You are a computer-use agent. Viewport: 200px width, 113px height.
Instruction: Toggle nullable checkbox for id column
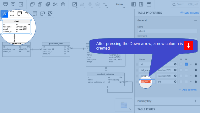click(x=181, y=64)
